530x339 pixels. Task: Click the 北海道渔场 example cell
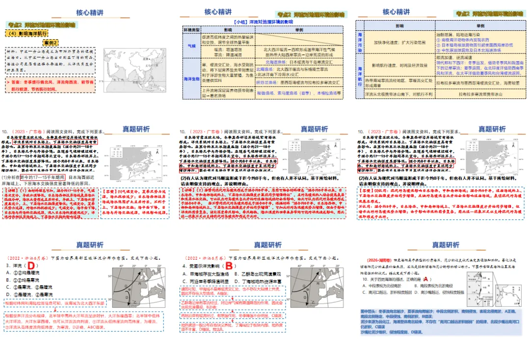[x=299, y=62]
